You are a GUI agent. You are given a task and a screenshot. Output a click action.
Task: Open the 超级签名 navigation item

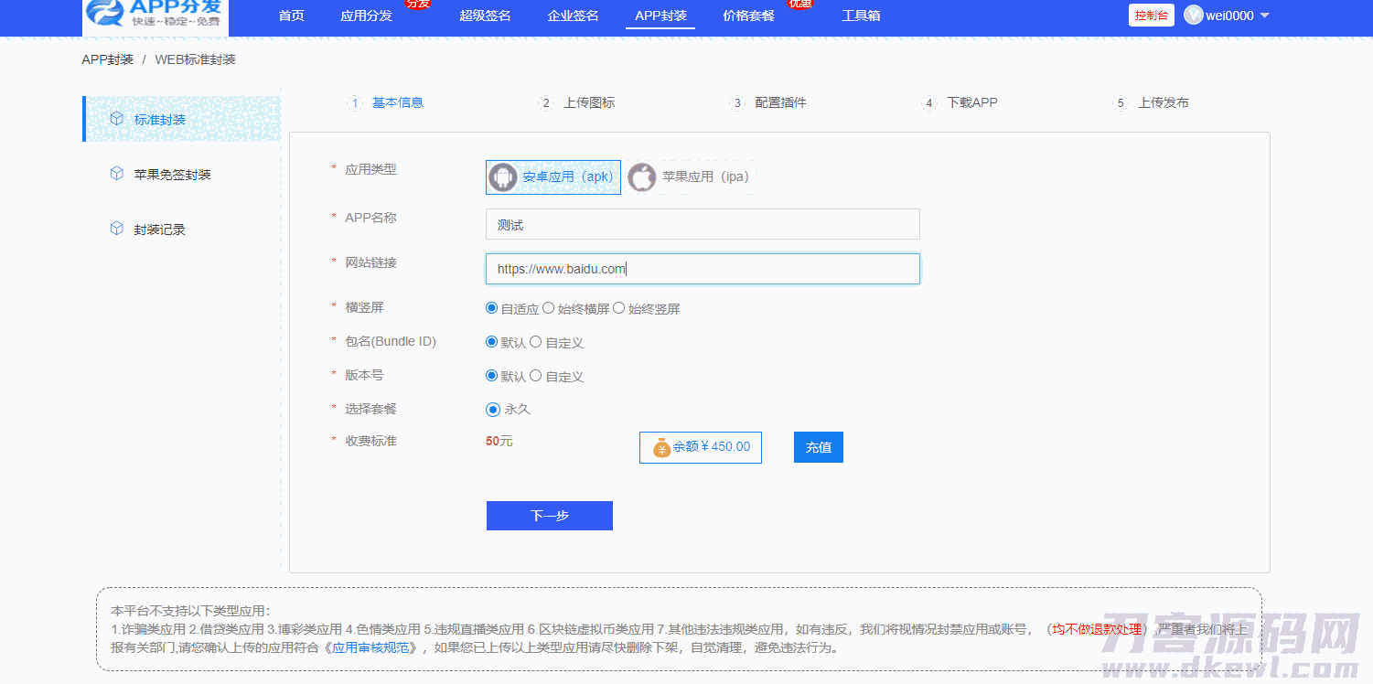point(485,16)
